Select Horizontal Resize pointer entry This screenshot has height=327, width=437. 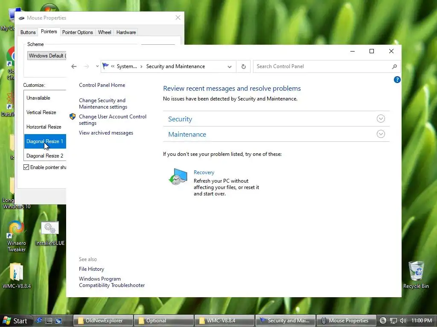click(45, 127)
